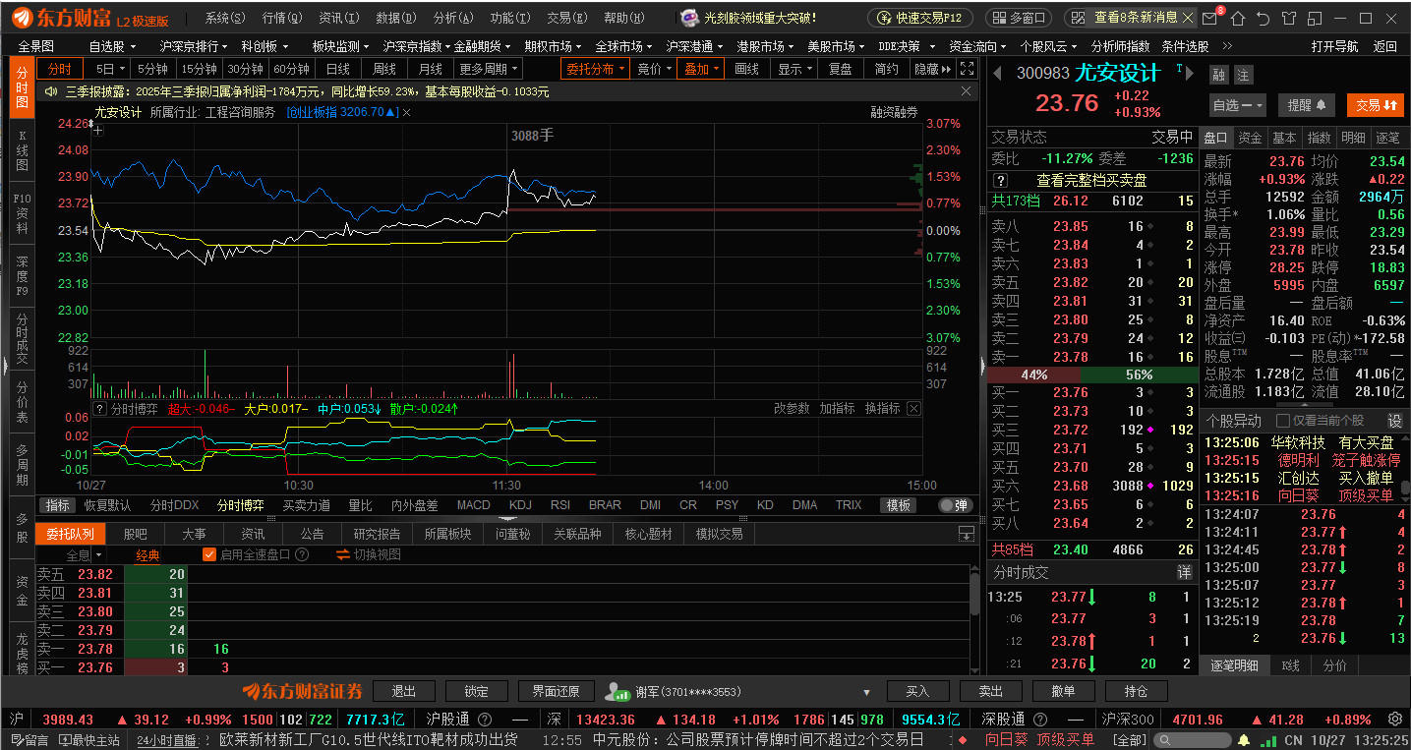Close the 分时博弈 indicator panel X
1411x750 pixels.
913,408
